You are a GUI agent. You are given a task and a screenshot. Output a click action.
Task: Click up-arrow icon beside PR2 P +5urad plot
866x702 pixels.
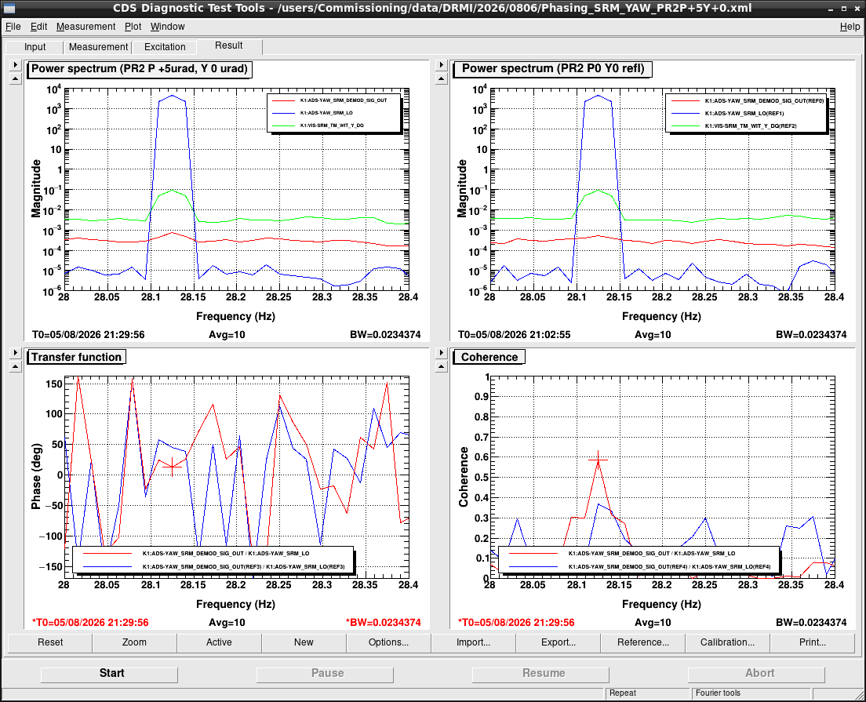tap(15, 79)
